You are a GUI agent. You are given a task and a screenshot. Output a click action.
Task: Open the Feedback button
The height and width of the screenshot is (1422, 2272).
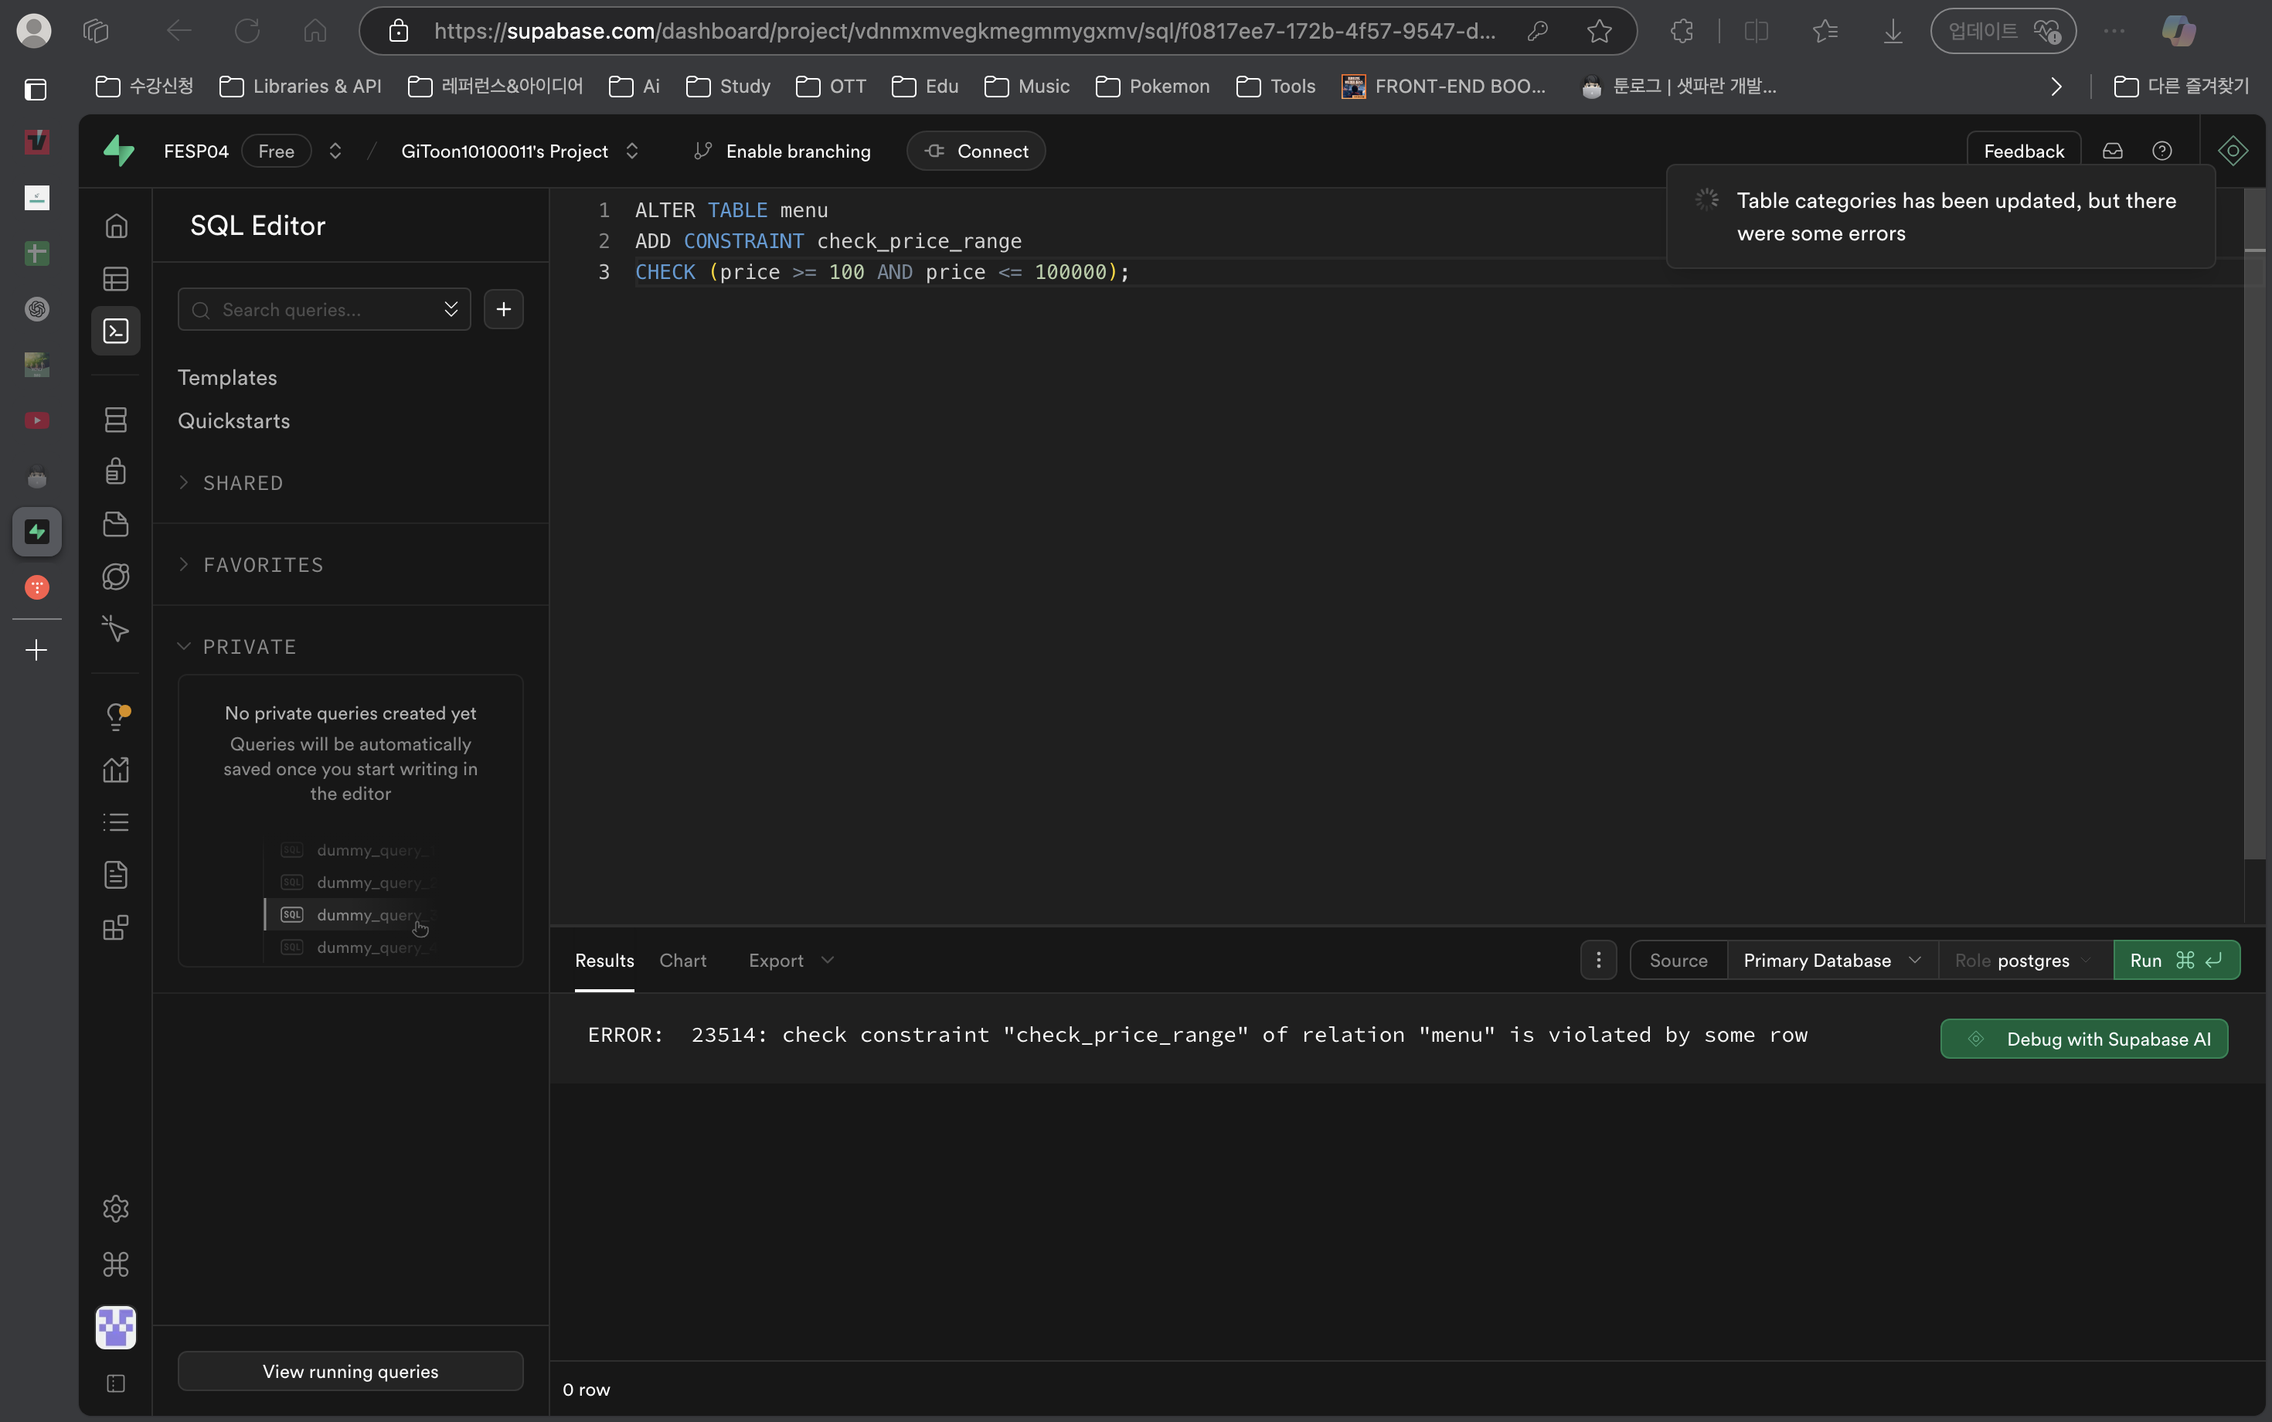(x=2024, y=151)
